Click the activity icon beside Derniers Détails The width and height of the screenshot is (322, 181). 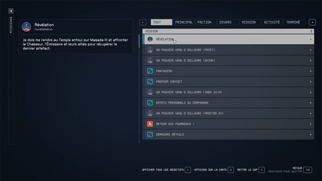[x=149, y=134]
